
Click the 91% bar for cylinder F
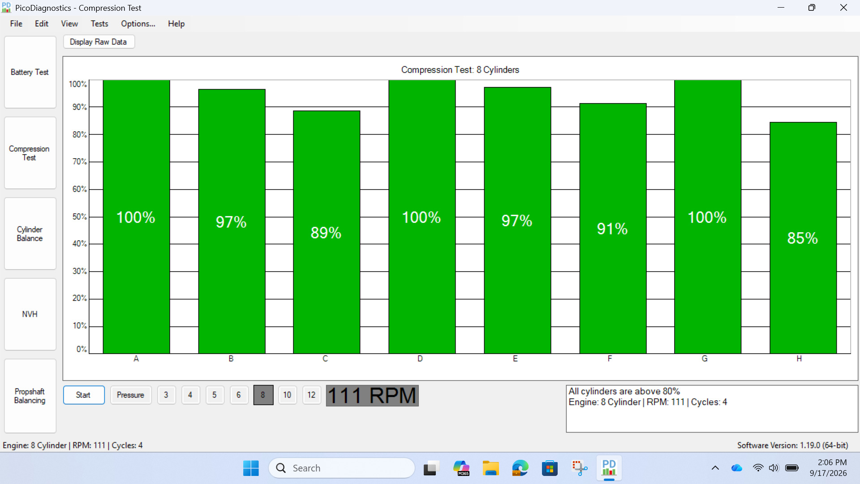[x=613, y=229]
